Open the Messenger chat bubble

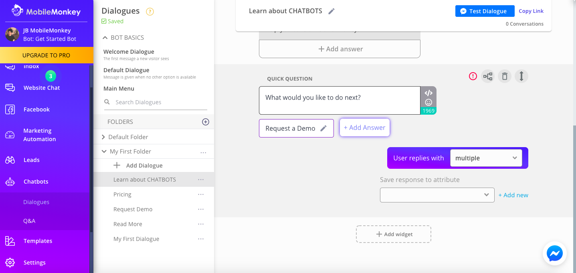[554, 253]
